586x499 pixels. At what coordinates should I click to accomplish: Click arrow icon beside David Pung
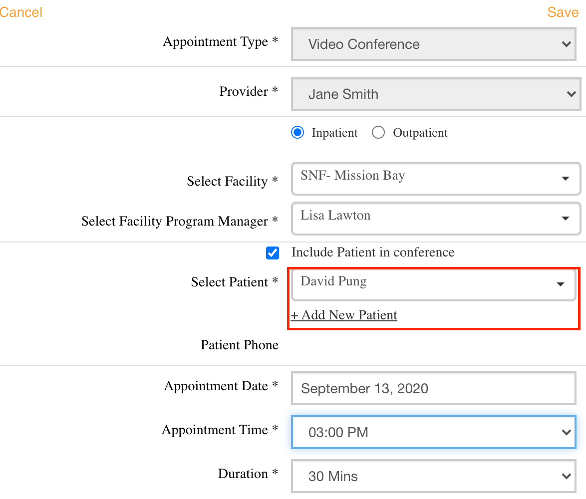pos(561,284)
